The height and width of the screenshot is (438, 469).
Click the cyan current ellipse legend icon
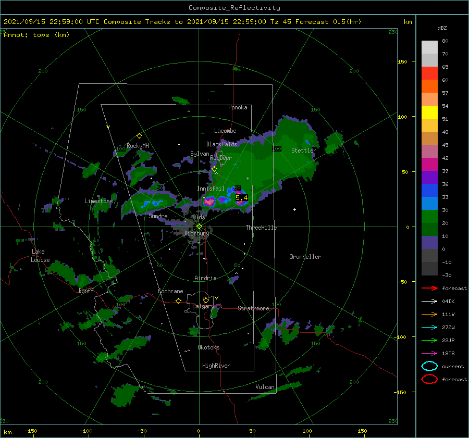429,366
